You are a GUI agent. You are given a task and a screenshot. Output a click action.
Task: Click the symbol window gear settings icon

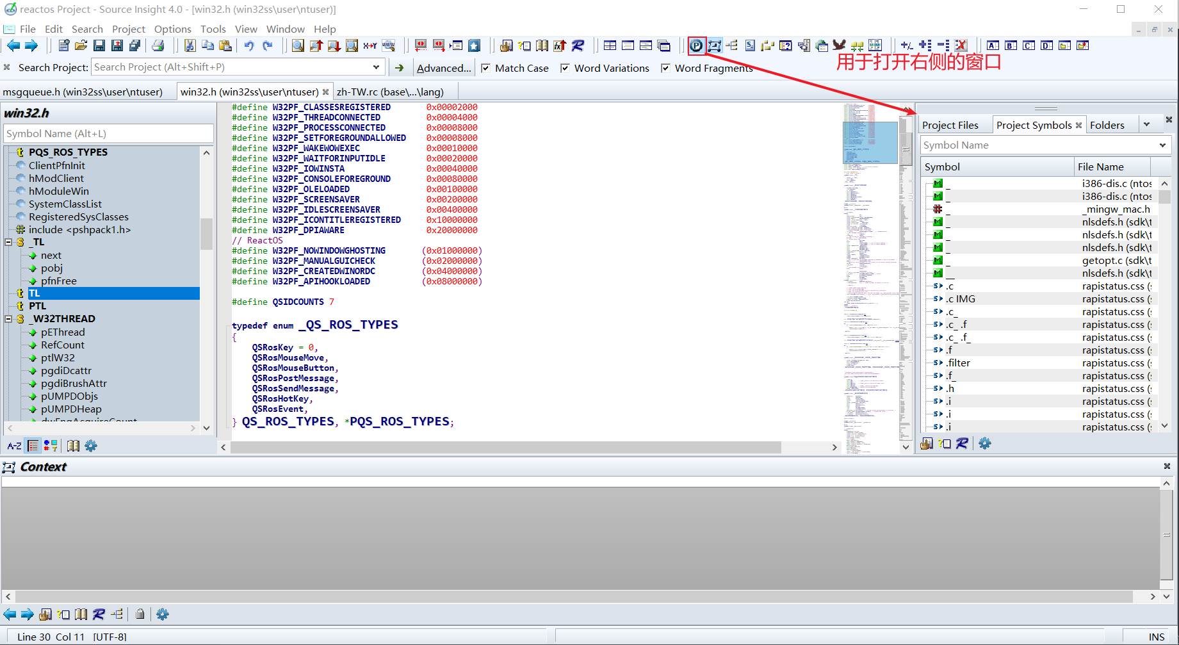pyautogui.click(x=91, y=446)
